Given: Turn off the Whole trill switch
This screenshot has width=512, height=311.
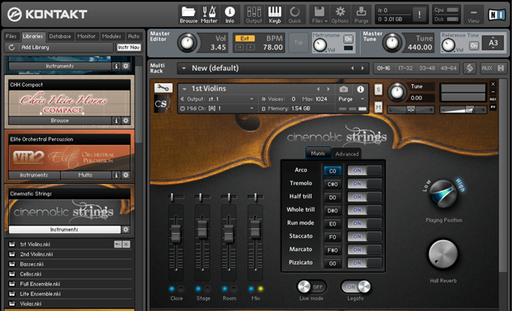Looking at the screenshot, I should (364, 210).
